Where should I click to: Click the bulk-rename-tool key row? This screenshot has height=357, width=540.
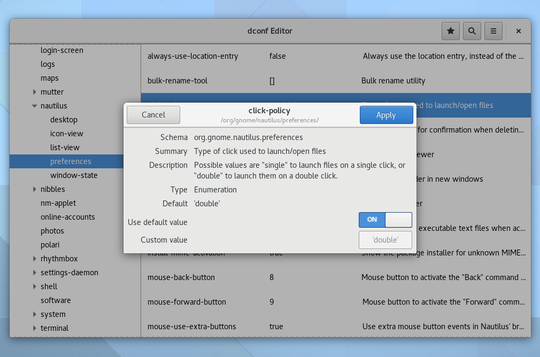336,81
